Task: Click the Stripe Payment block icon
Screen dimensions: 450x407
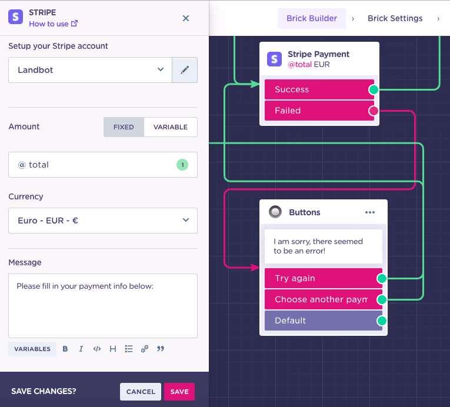Action: click(x=274, y=59)
